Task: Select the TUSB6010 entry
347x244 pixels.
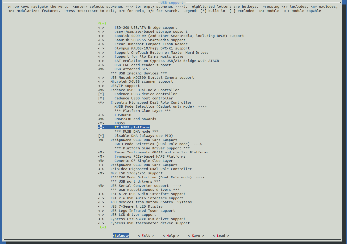Action: click(123, 115)
